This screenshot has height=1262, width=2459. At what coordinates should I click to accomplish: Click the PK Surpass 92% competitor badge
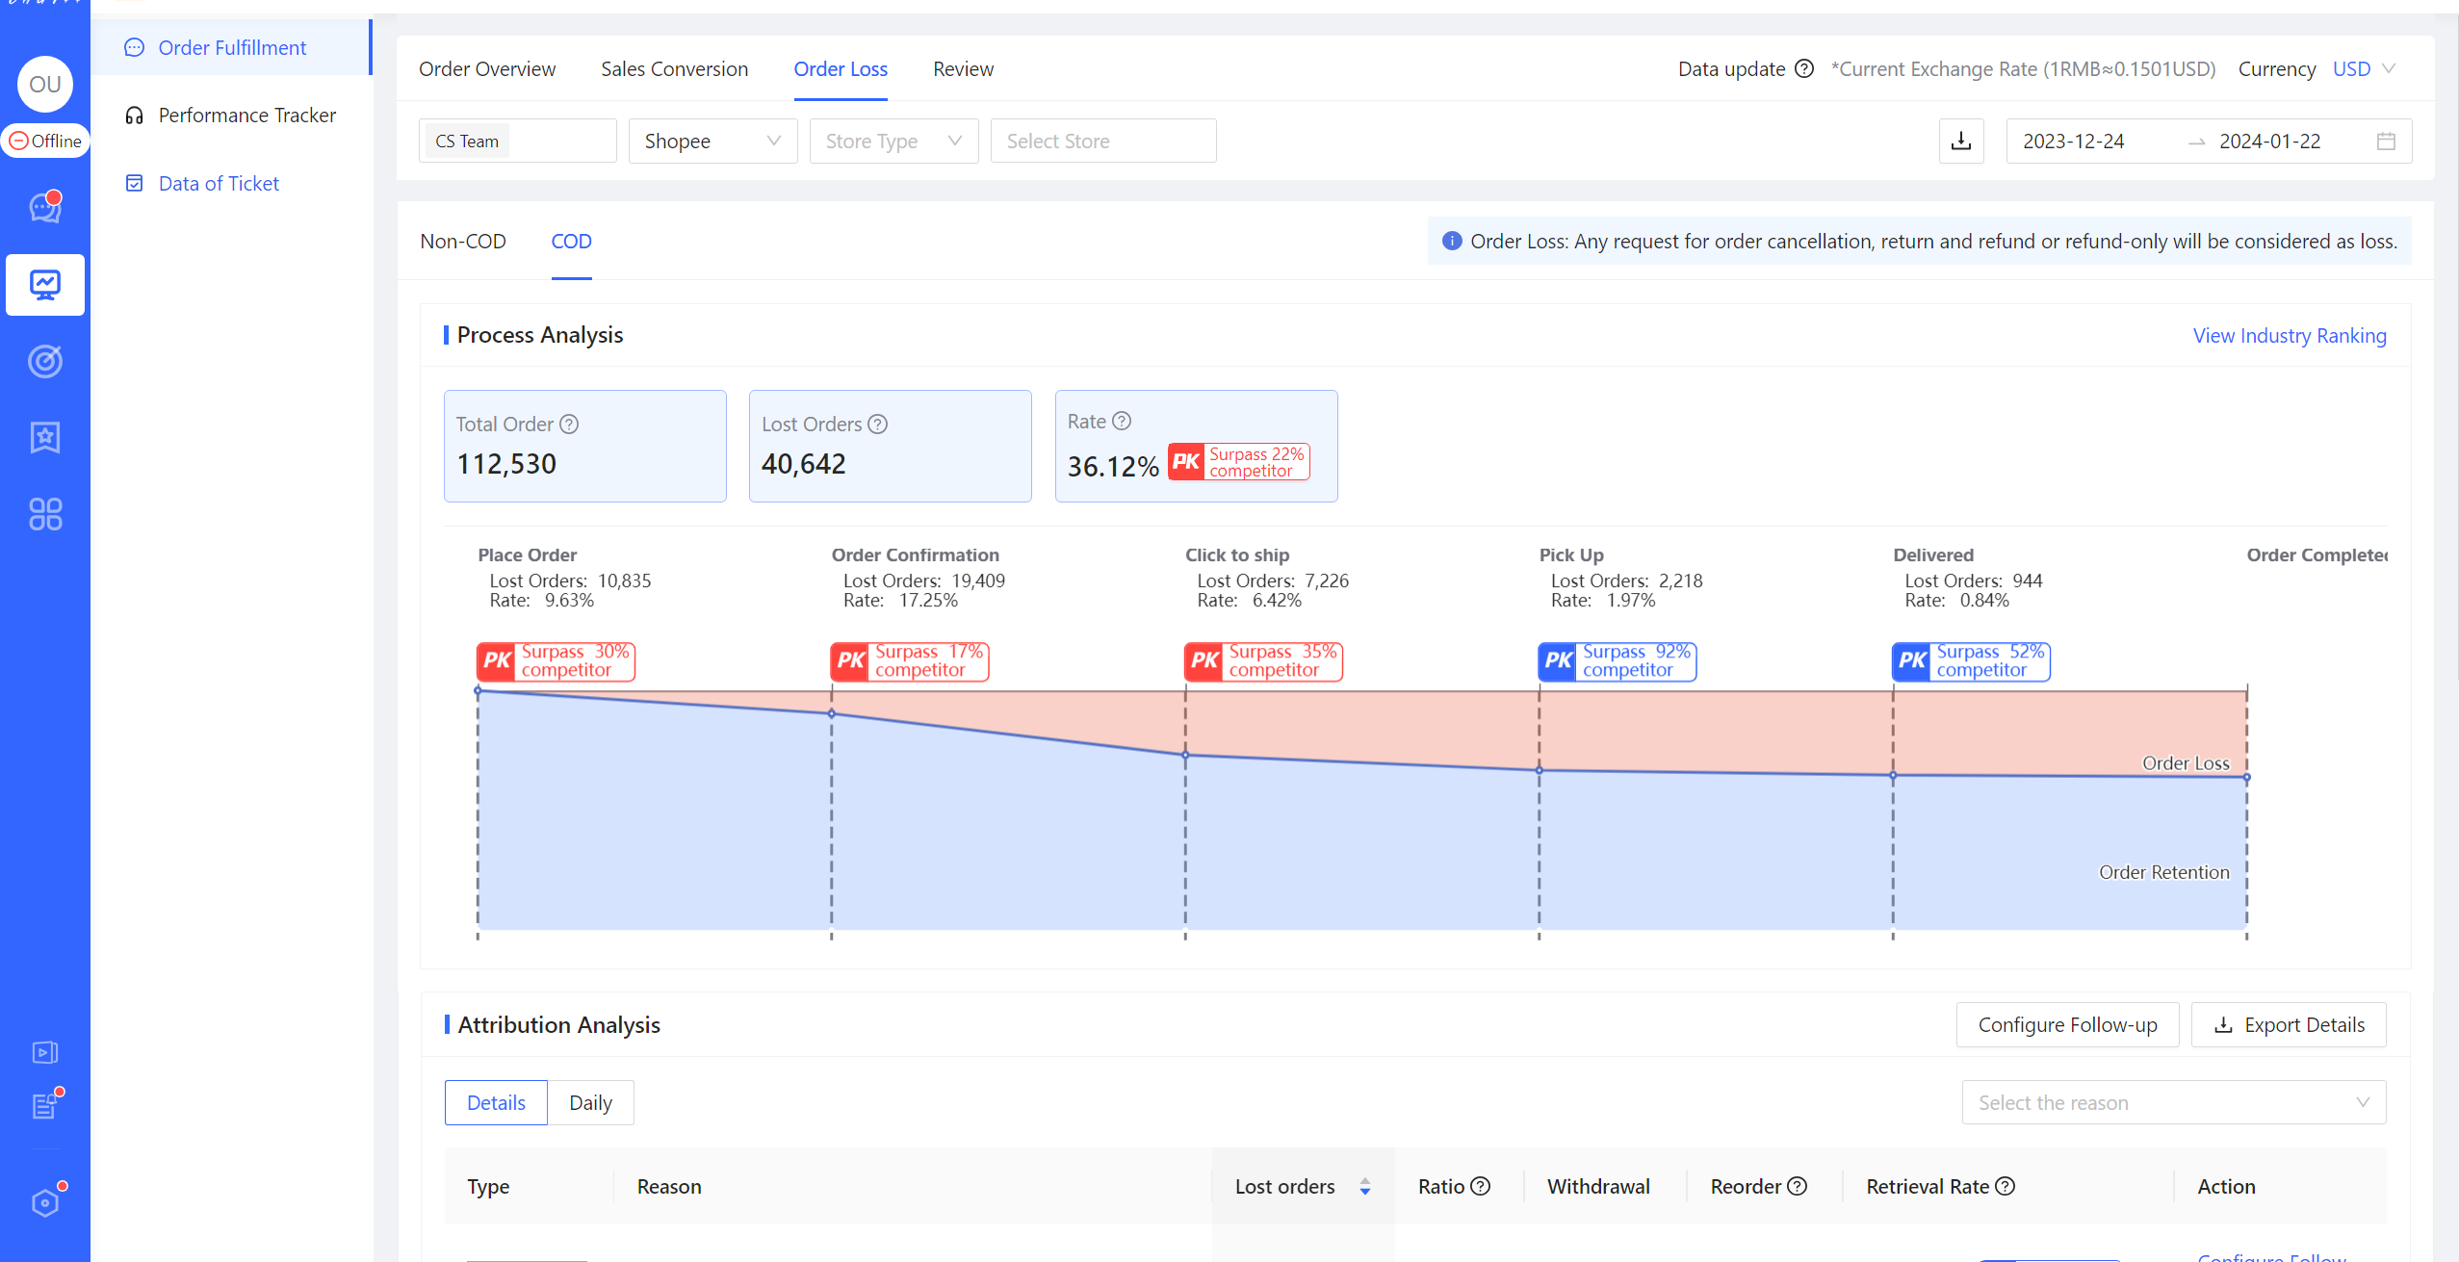tap(1617, 661)
